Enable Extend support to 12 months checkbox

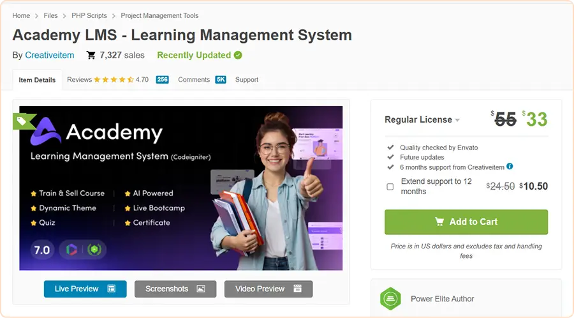coord(390,186)
